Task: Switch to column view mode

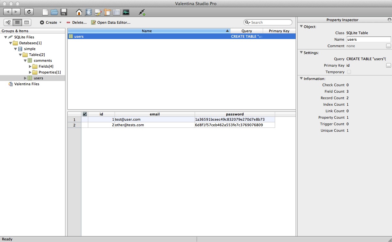Action: click(x=26, y=22)
